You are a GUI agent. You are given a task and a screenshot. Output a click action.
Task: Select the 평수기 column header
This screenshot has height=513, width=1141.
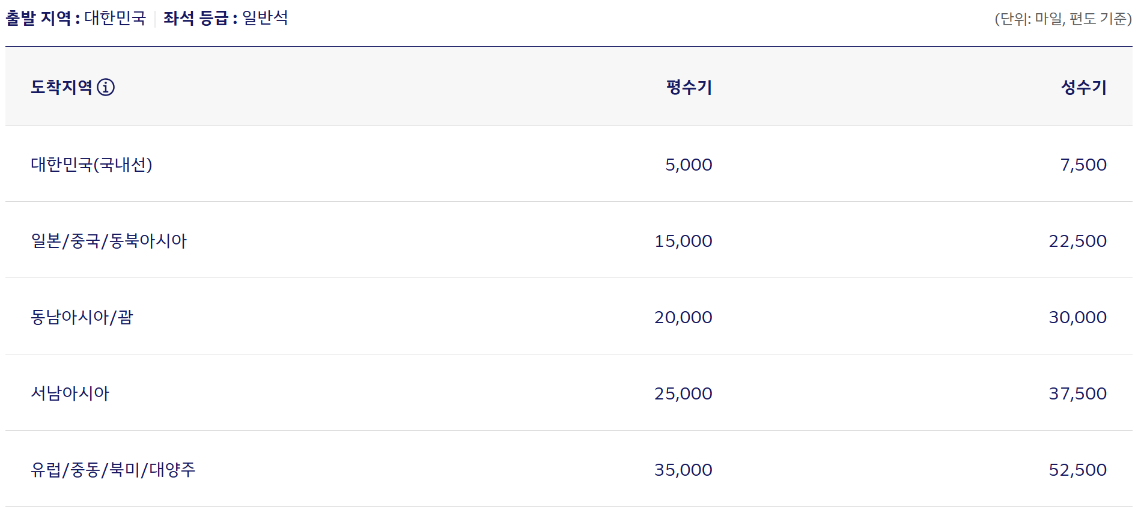point(689,87)
